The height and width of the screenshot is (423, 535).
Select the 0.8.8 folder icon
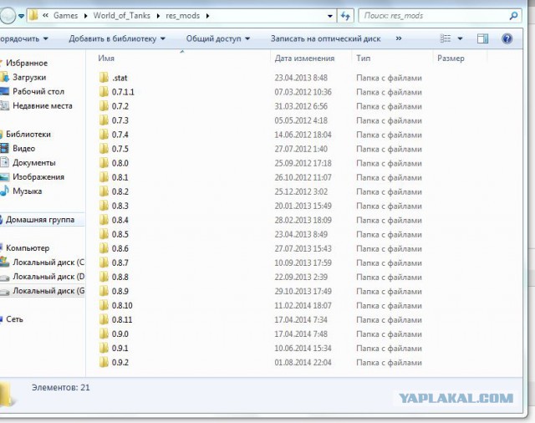(104, 277)
